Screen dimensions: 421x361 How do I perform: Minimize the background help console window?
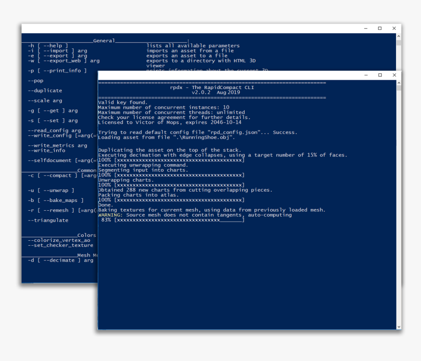[366, 28]
